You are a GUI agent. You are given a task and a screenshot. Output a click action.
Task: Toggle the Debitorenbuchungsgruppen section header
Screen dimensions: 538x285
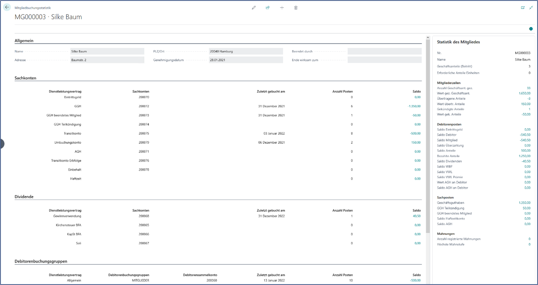pos(41,261)
